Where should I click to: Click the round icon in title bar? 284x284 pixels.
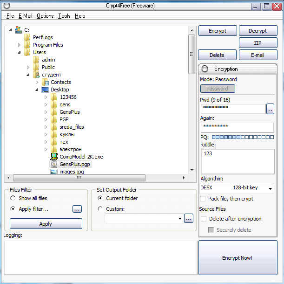coord(7,6)
